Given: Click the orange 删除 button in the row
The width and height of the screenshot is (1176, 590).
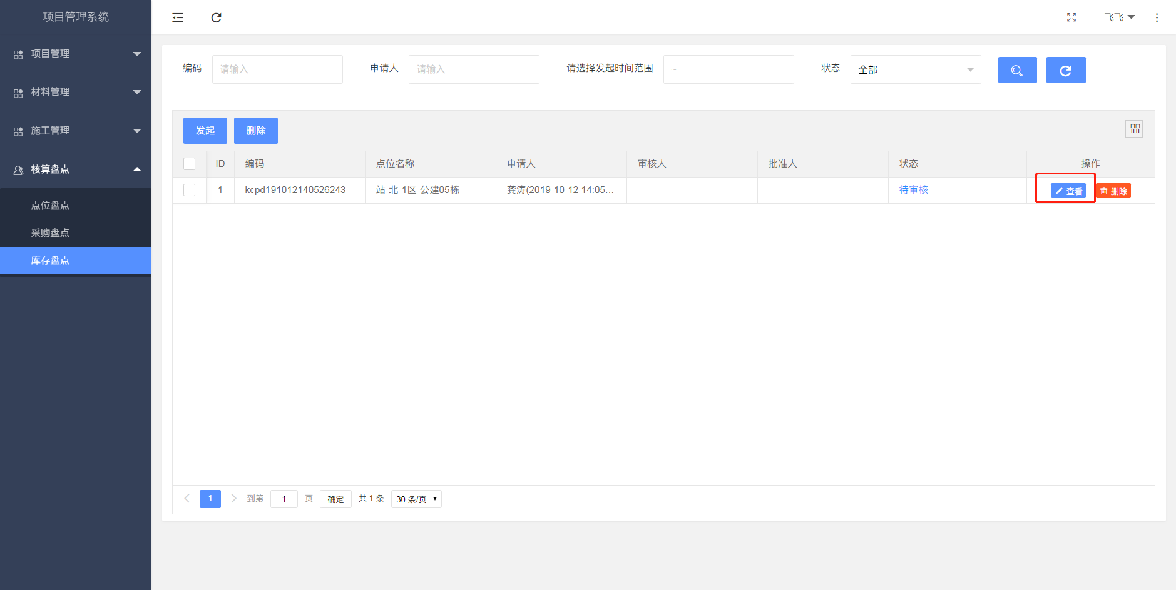Looking at the screenshot, I should click(x=1113, y=191).
